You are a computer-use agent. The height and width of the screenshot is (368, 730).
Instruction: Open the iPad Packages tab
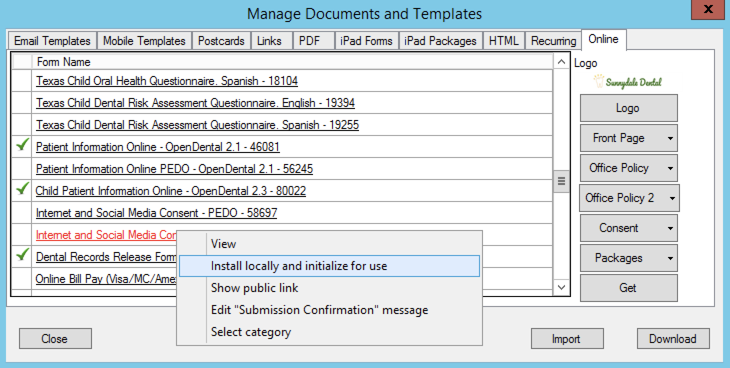440,41
